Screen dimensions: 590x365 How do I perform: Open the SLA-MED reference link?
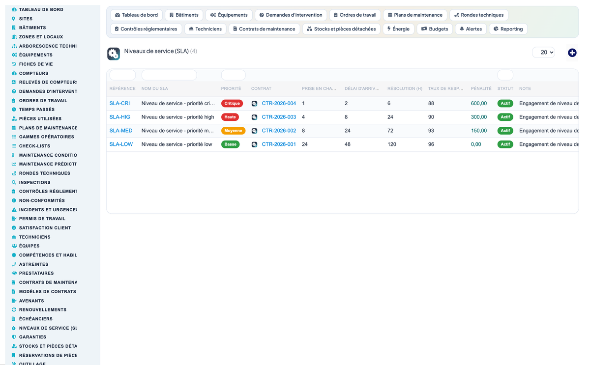(121, 131)
